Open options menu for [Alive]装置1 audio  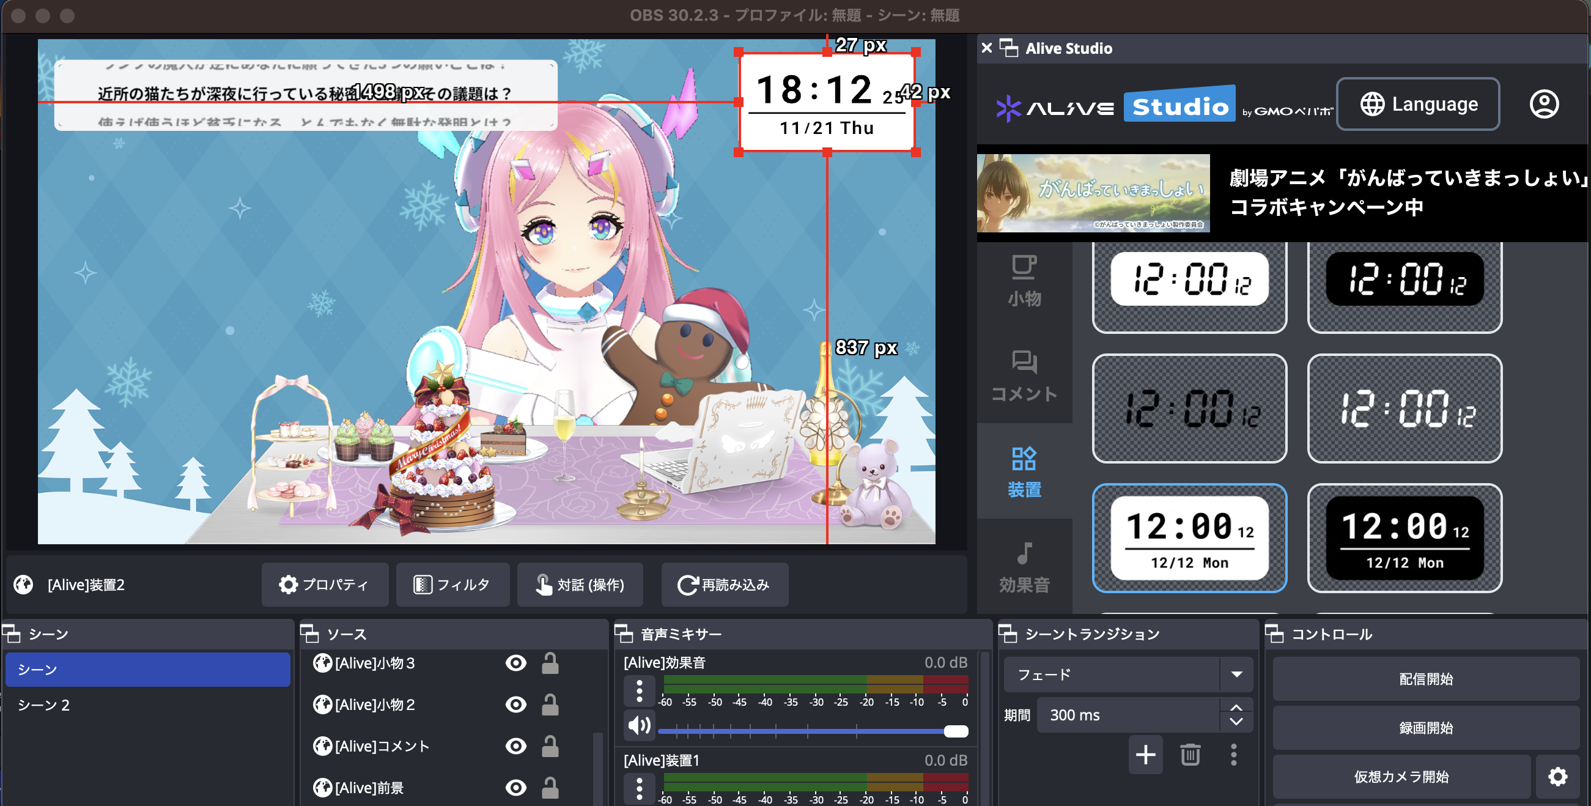point(639,788)
